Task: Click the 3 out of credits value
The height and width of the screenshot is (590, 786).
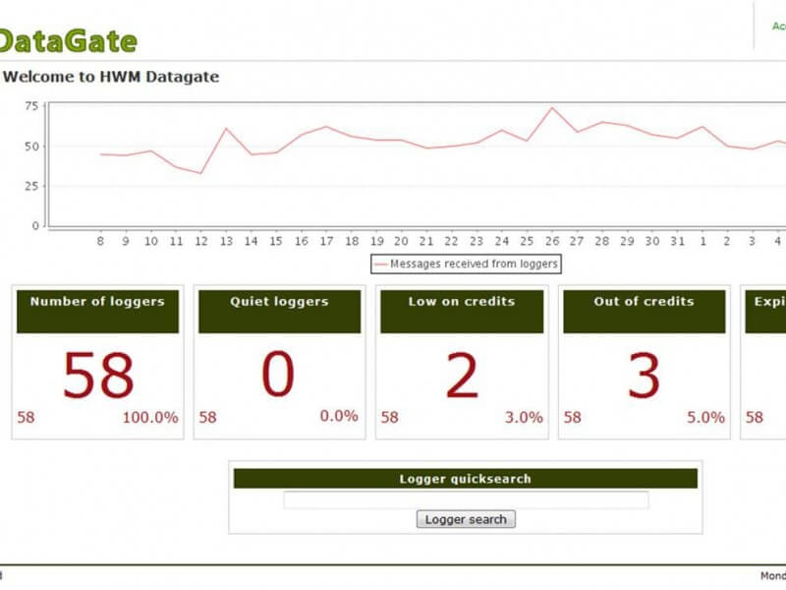Action: pyautogui.click(x=645, y=375)
